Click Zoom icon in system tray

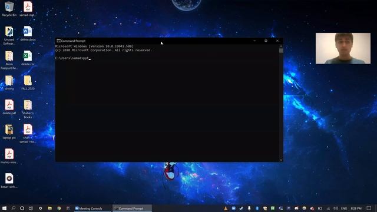233,208
